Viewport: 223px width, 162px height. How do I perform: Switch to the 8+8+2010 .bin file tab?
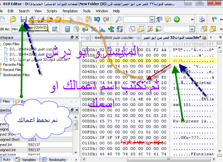click(115, 38)
